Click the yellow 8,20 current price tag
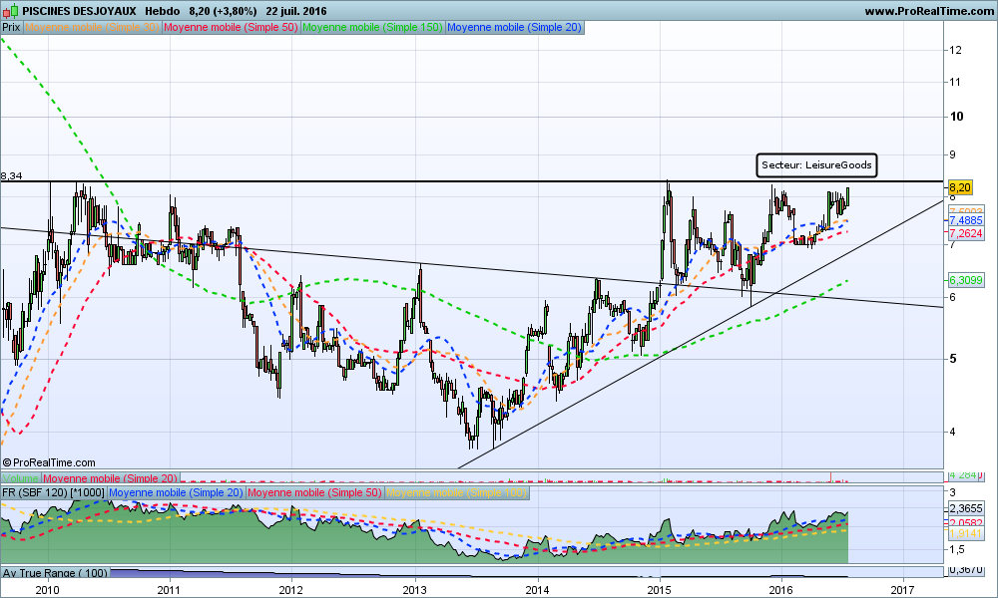This screenshot has width=998, height=598. (960, 186)
